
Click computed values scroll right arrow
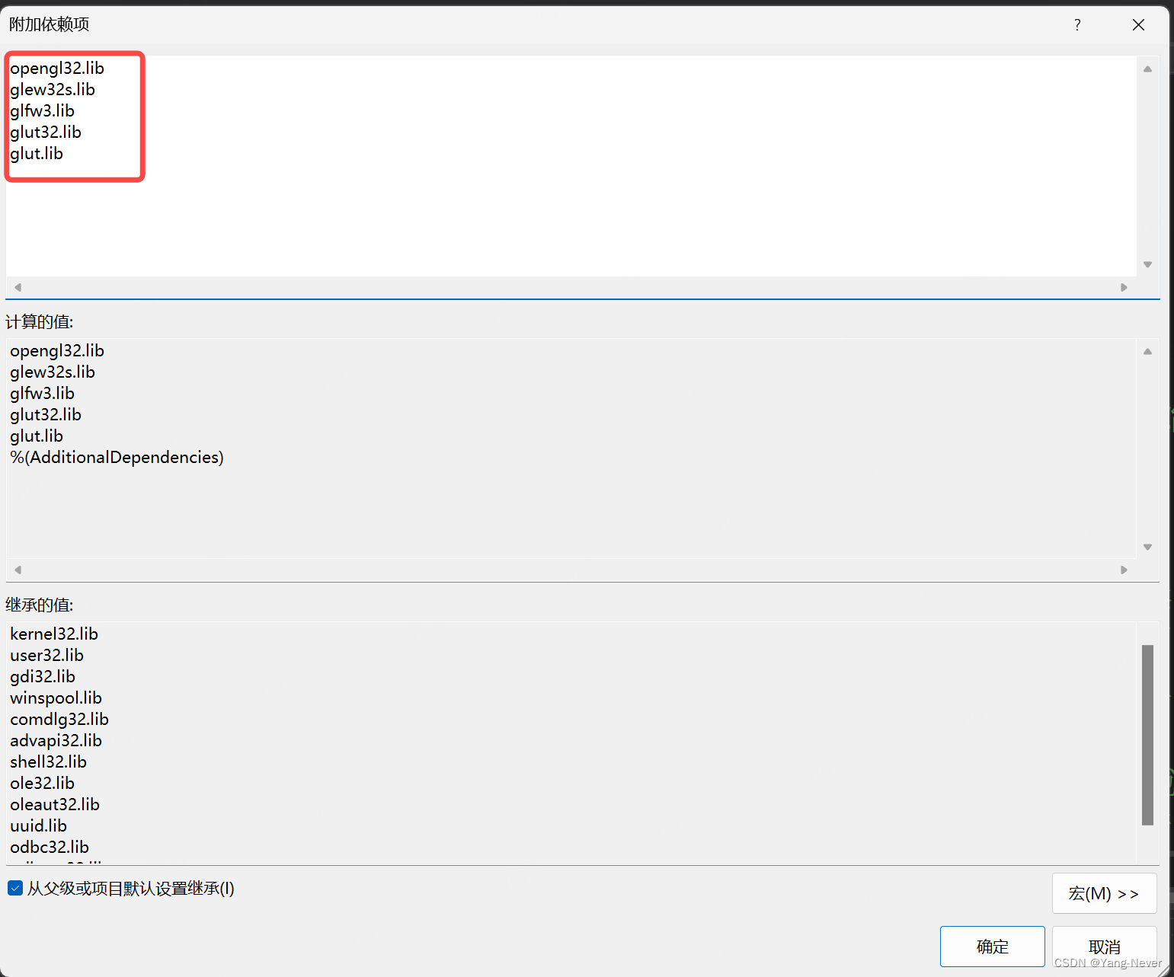point(1124,570)
